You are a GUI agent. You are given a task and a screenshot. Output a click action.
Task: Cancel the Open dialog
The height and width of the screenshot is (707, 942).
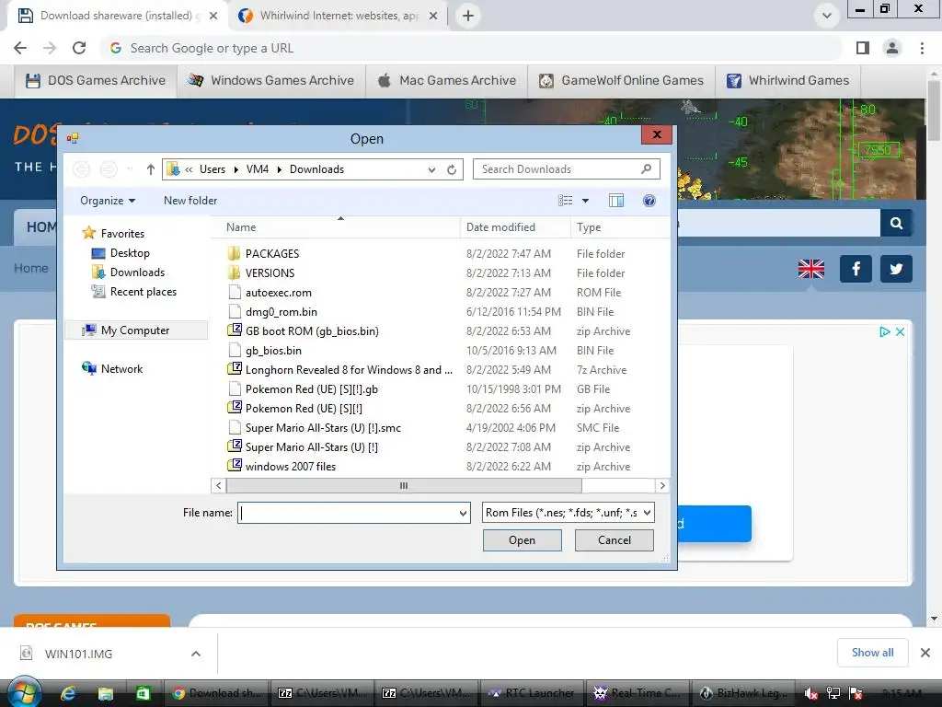coord(614,540)
